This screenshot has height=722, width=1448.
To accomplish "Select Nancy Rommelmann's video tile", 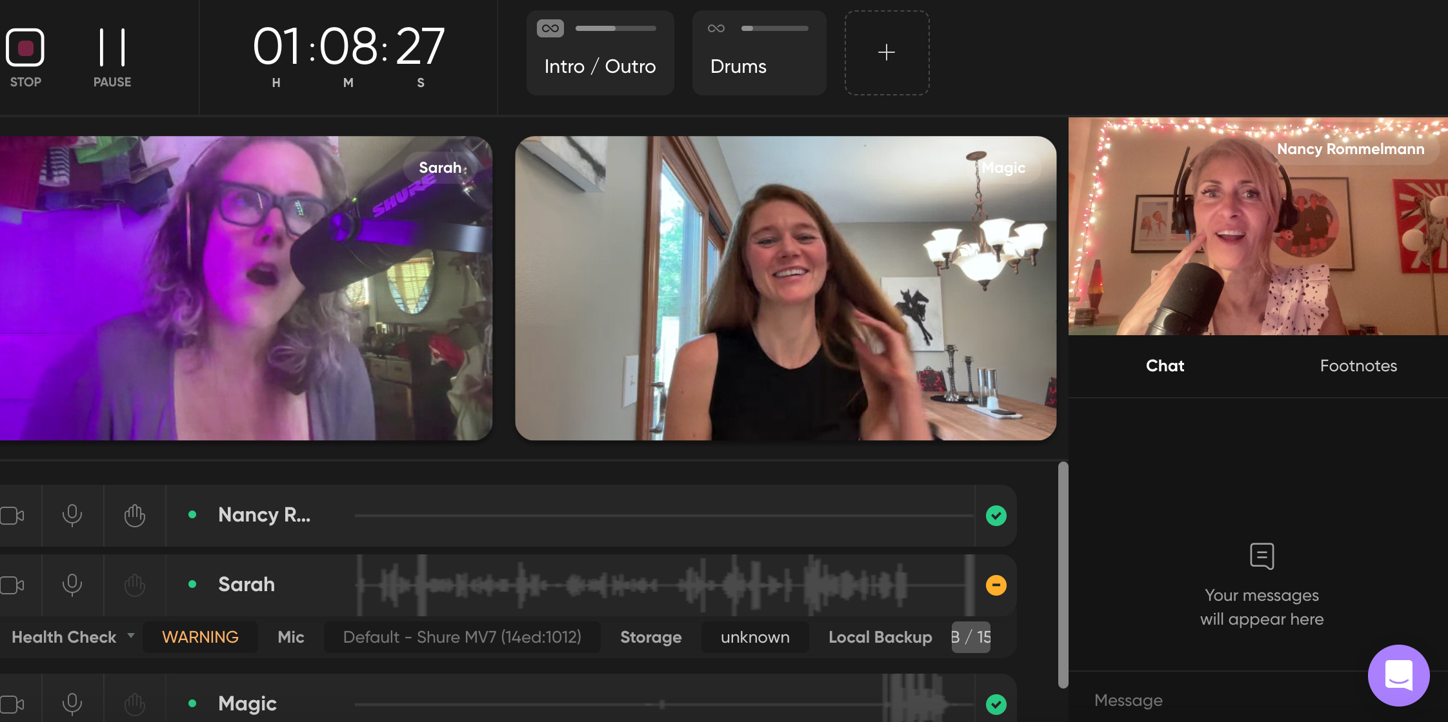I will coord(1258,226).
